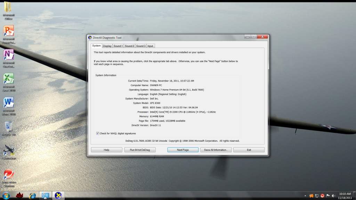This screenshot has height=200, width=356.
Task: Click Trend Micro tray icon
Action: click(322, 196)
